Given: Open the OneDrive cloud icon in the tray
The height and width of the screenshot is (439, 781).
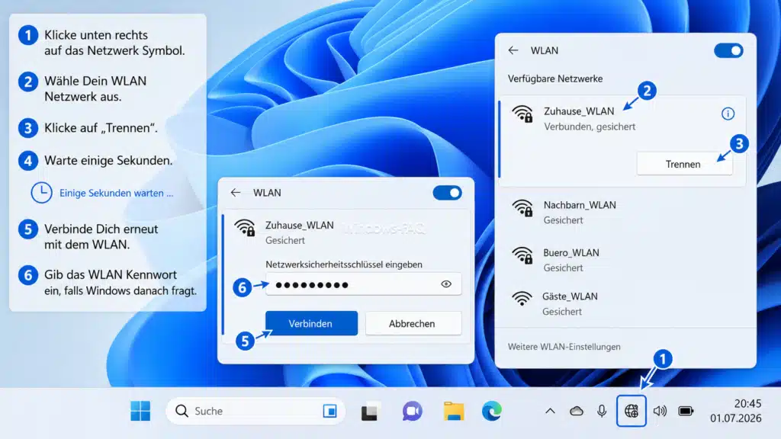Looking at the screenshot, I should pyautogui.click(x=577, y=411).
